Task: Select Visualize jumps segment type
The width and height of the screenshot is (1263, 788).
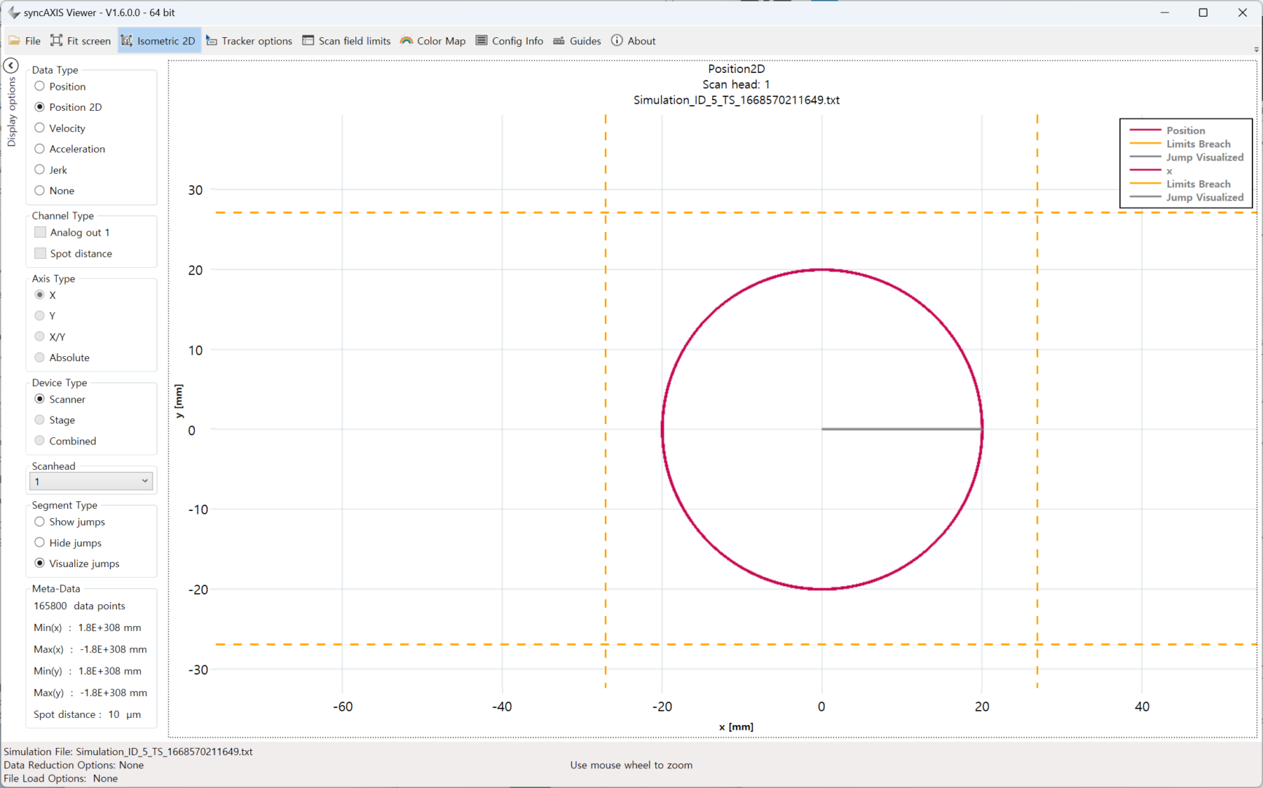Action: pyautogui.click(x=39, y=563)
